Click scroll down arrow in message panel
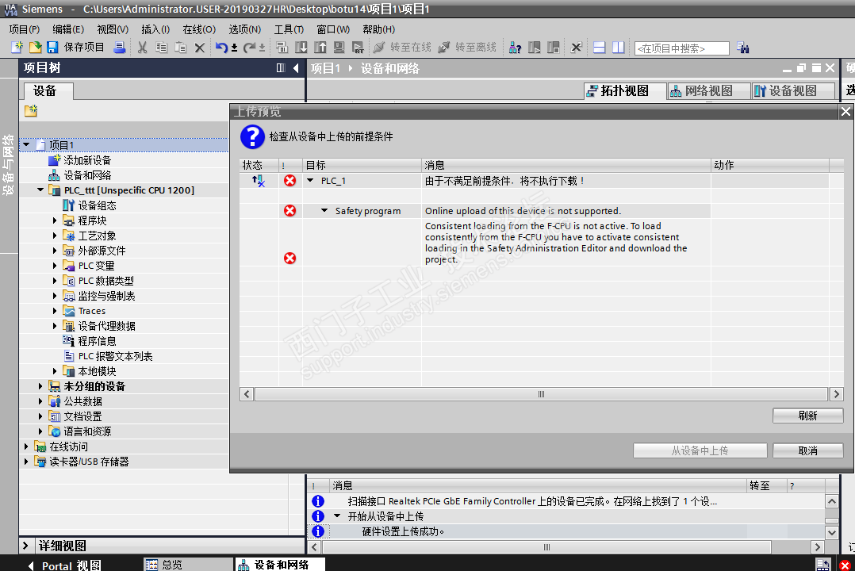Image resolution: width=855 pixels, height=571 pixels. pyautogui.click(x=831, y=533)
